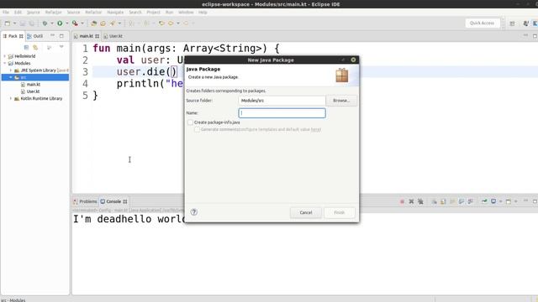
Task: Toggle Scroll Lock in Console toolbar
Action: [x=443, y=201]
